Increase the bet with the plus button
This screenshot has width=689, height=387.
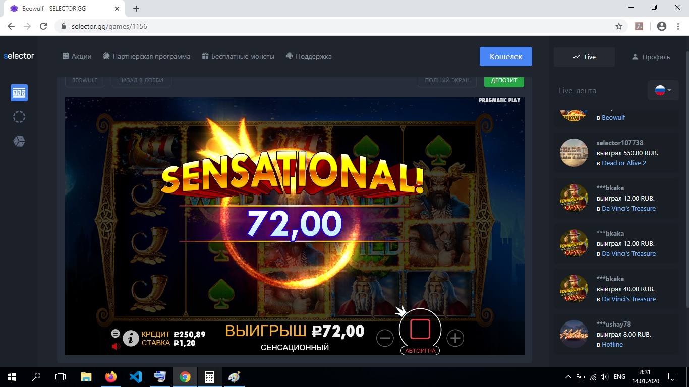pyautogui.click(x=455, y=338)
